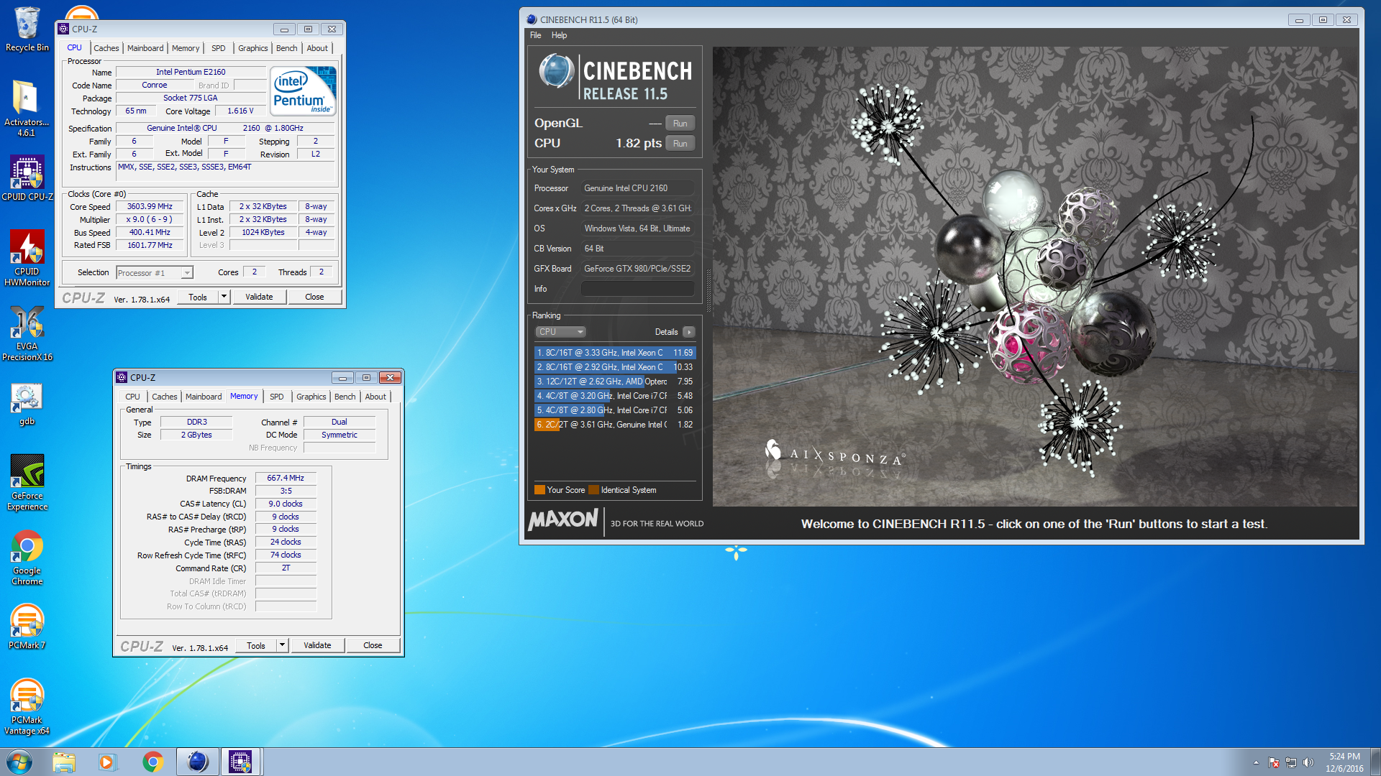Image resolution: width=1381 pixels, height=776 pixels.
Task: Click Validate in memory CPU-Z window
Action: click(317, 645)
